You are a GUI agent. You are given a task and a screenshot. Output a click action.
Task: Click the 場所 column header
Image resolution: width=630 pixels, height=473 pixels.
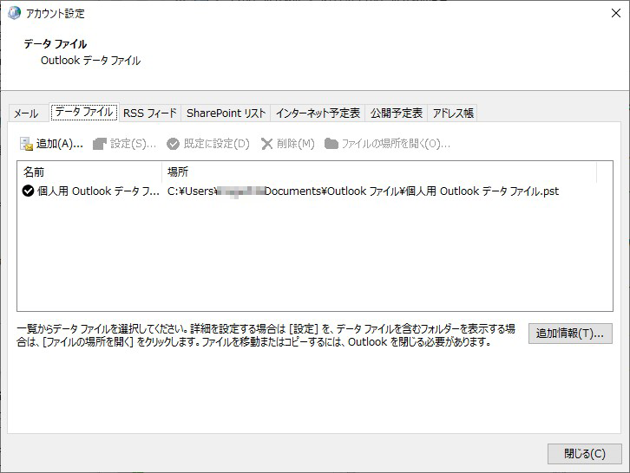click(379, 172)
